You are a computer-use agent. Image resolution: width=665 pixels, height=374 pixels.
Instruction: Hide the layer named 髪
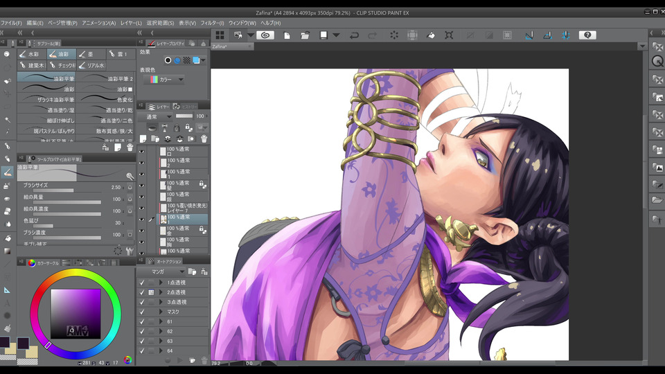tap(141, 186)
